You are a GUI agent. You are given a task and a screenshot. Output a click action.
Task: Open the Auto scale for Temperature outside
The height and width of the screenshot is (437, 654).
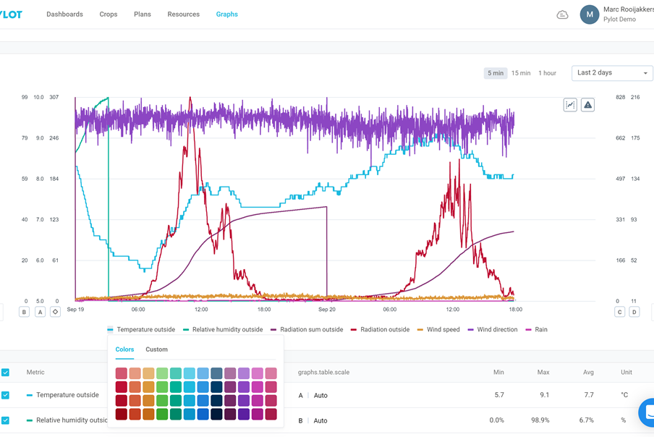click(x=320, y=396)
